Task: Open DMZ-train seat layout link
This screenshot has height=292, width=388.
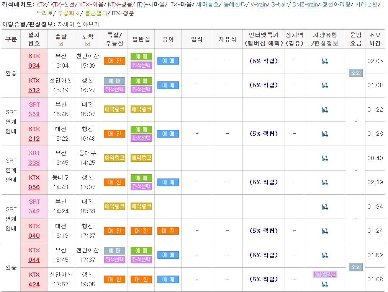Action: click(x=305, y=5)
